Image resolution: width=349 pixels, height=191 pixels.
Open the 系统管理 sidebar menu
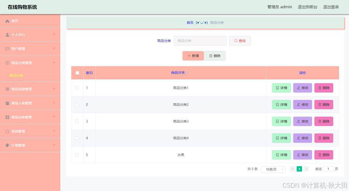click(x=30, y=132)
